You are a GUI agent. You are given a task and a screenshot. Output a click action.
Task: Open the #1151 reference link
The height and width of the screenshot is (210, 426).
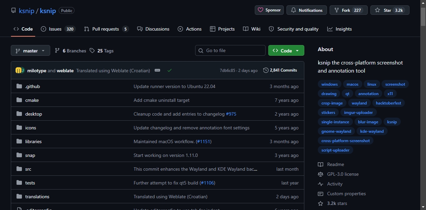(204, 141)
